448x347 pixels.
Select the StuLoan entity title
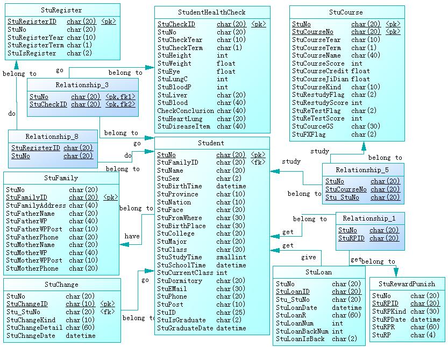coord(318,272)
